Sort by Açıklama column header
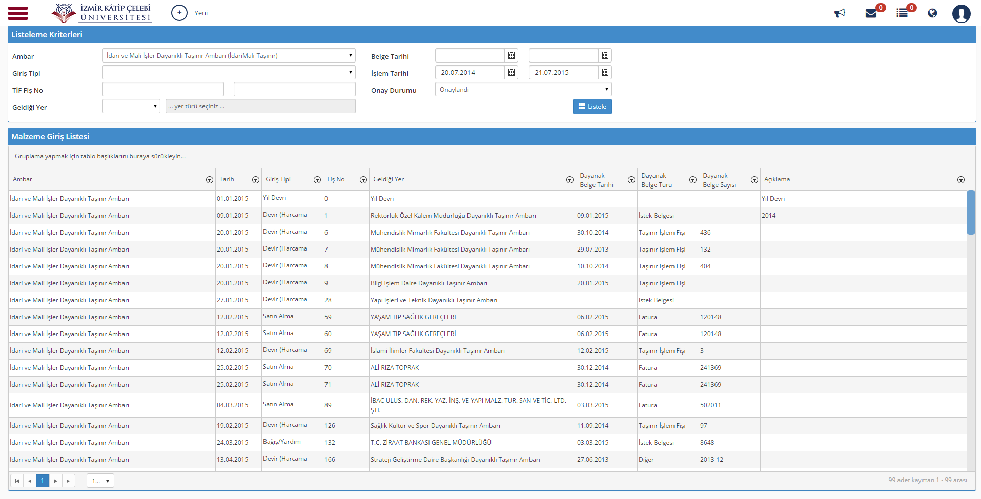Viewport: 981px width, 499px height. [777, 179]
